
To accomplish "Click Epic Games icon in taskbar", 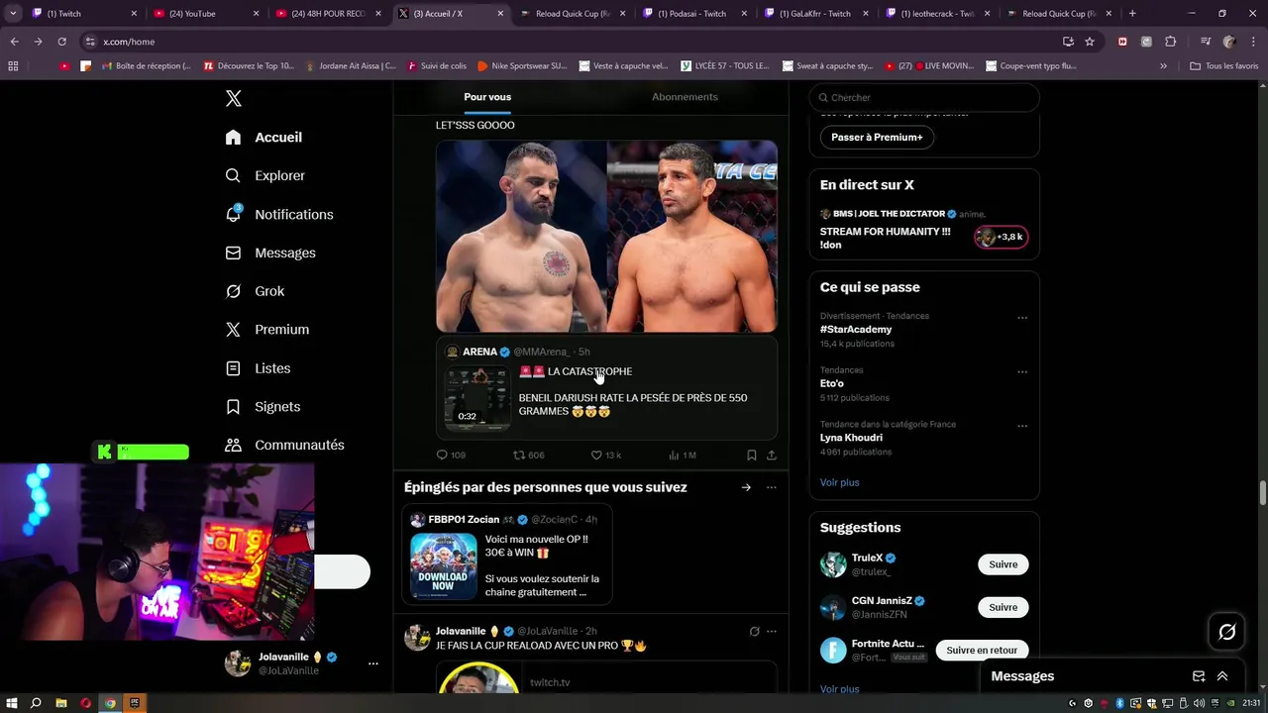I will pyautogui.click(x=135, y=703).
